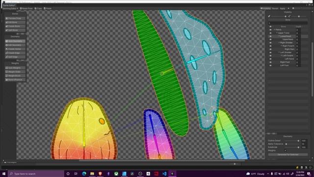The width and height of the screenshot is (314, 177).
Task: Click the Revert button
Action: point(275,8)
